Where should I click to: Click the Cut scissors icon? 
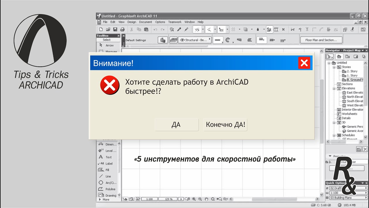pyautogui.click(x=131, y=29)
